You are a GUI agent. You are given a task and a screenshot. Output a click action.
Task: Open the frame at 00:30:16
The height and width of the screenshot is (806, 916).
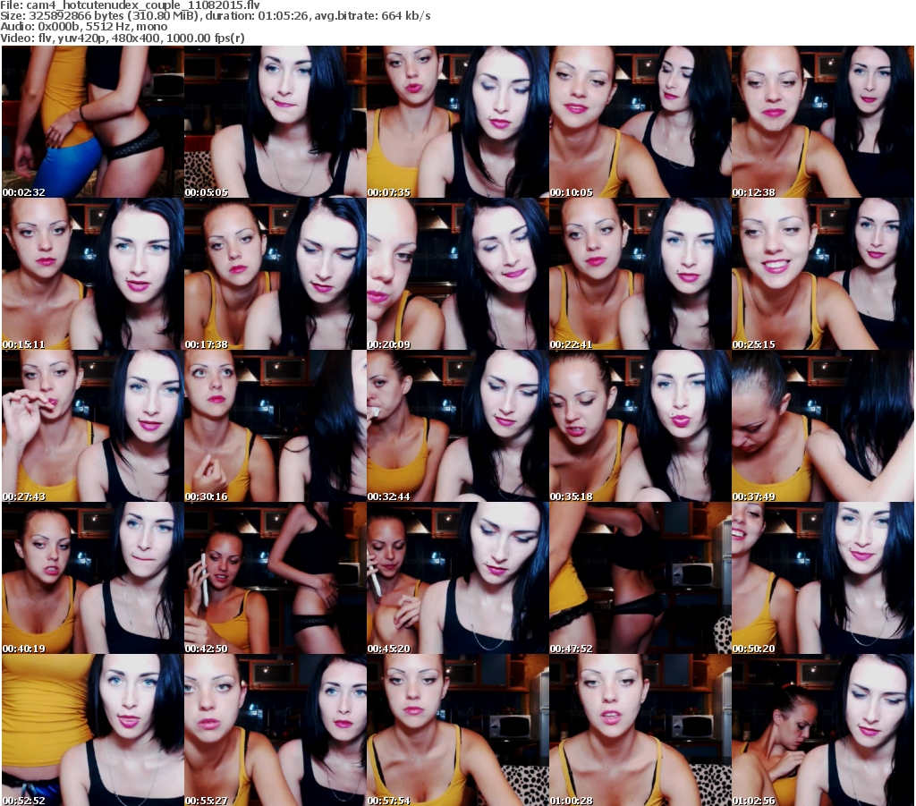(276, 426)
